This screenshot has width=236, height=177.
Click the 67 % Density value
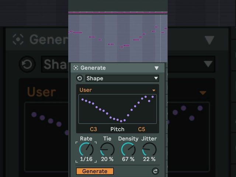coord(128,159)
